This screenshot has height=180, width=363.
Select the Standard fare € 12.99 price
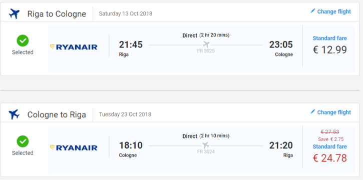pyautogui.click(x=329, y=49)
